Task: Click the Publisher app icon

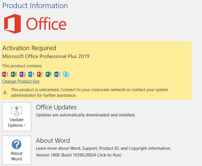Action: pos(49,74)
